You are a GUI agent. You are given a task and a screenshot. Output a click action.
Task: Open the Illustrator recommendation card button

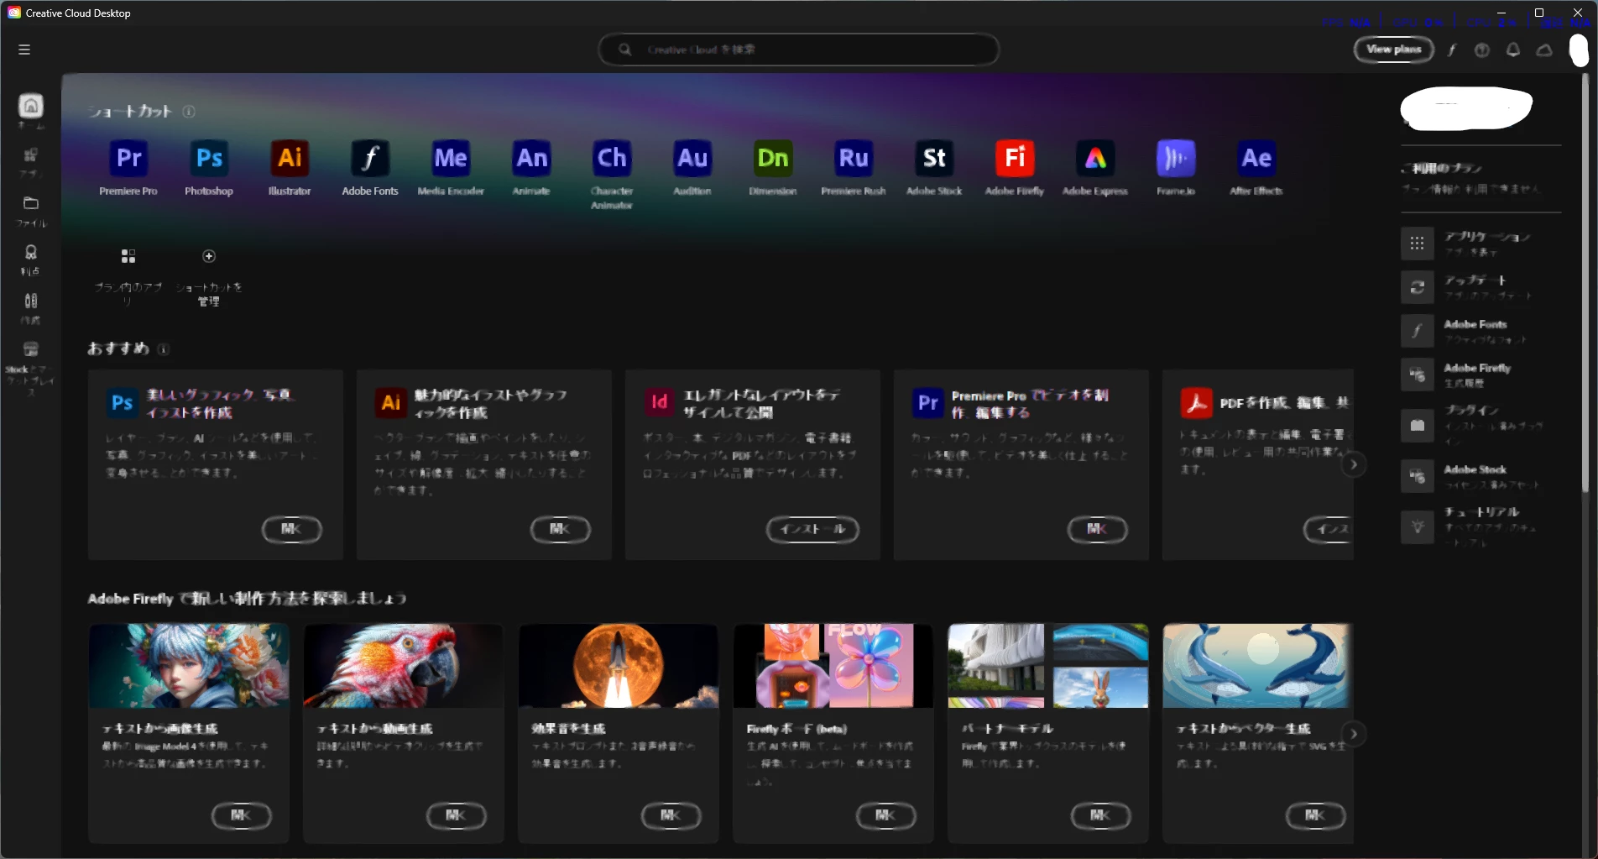point(560,529)
